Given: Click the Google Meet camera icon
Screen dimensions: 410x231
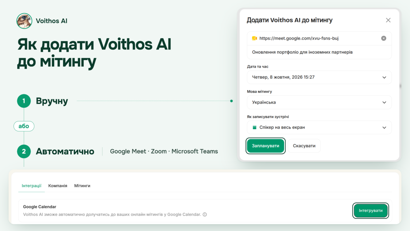Looking at the screenshot, I should point(254,38).
